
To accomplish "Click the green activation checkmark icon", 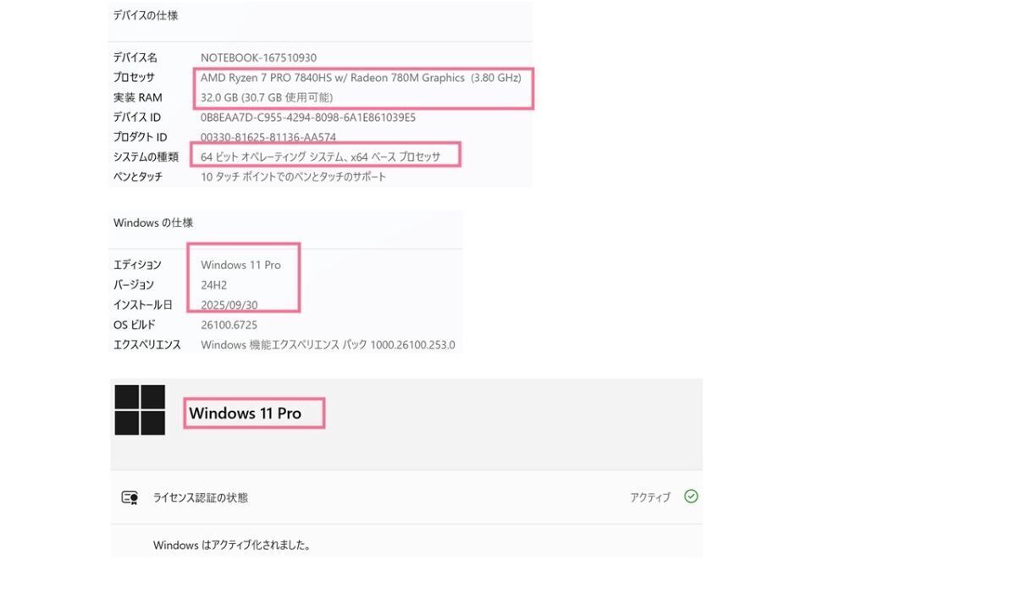I will 691,497.
